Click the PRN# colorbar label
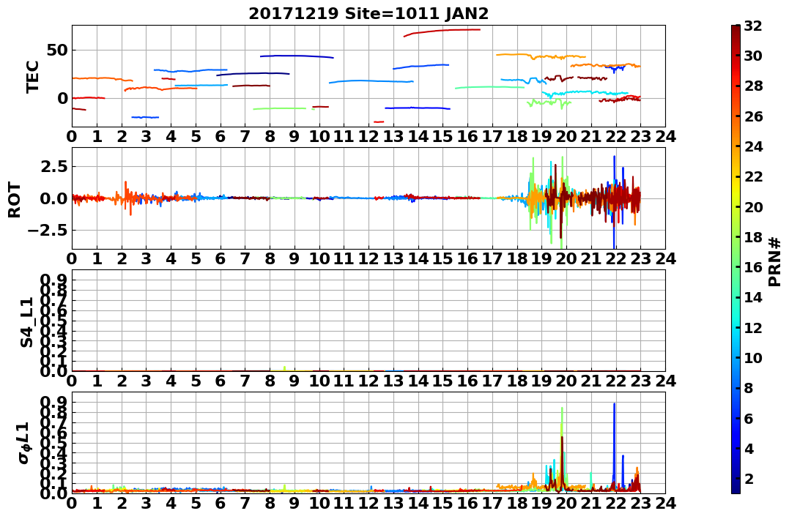Viewport: 789px width, 519px height. click(x=775, y=261)
